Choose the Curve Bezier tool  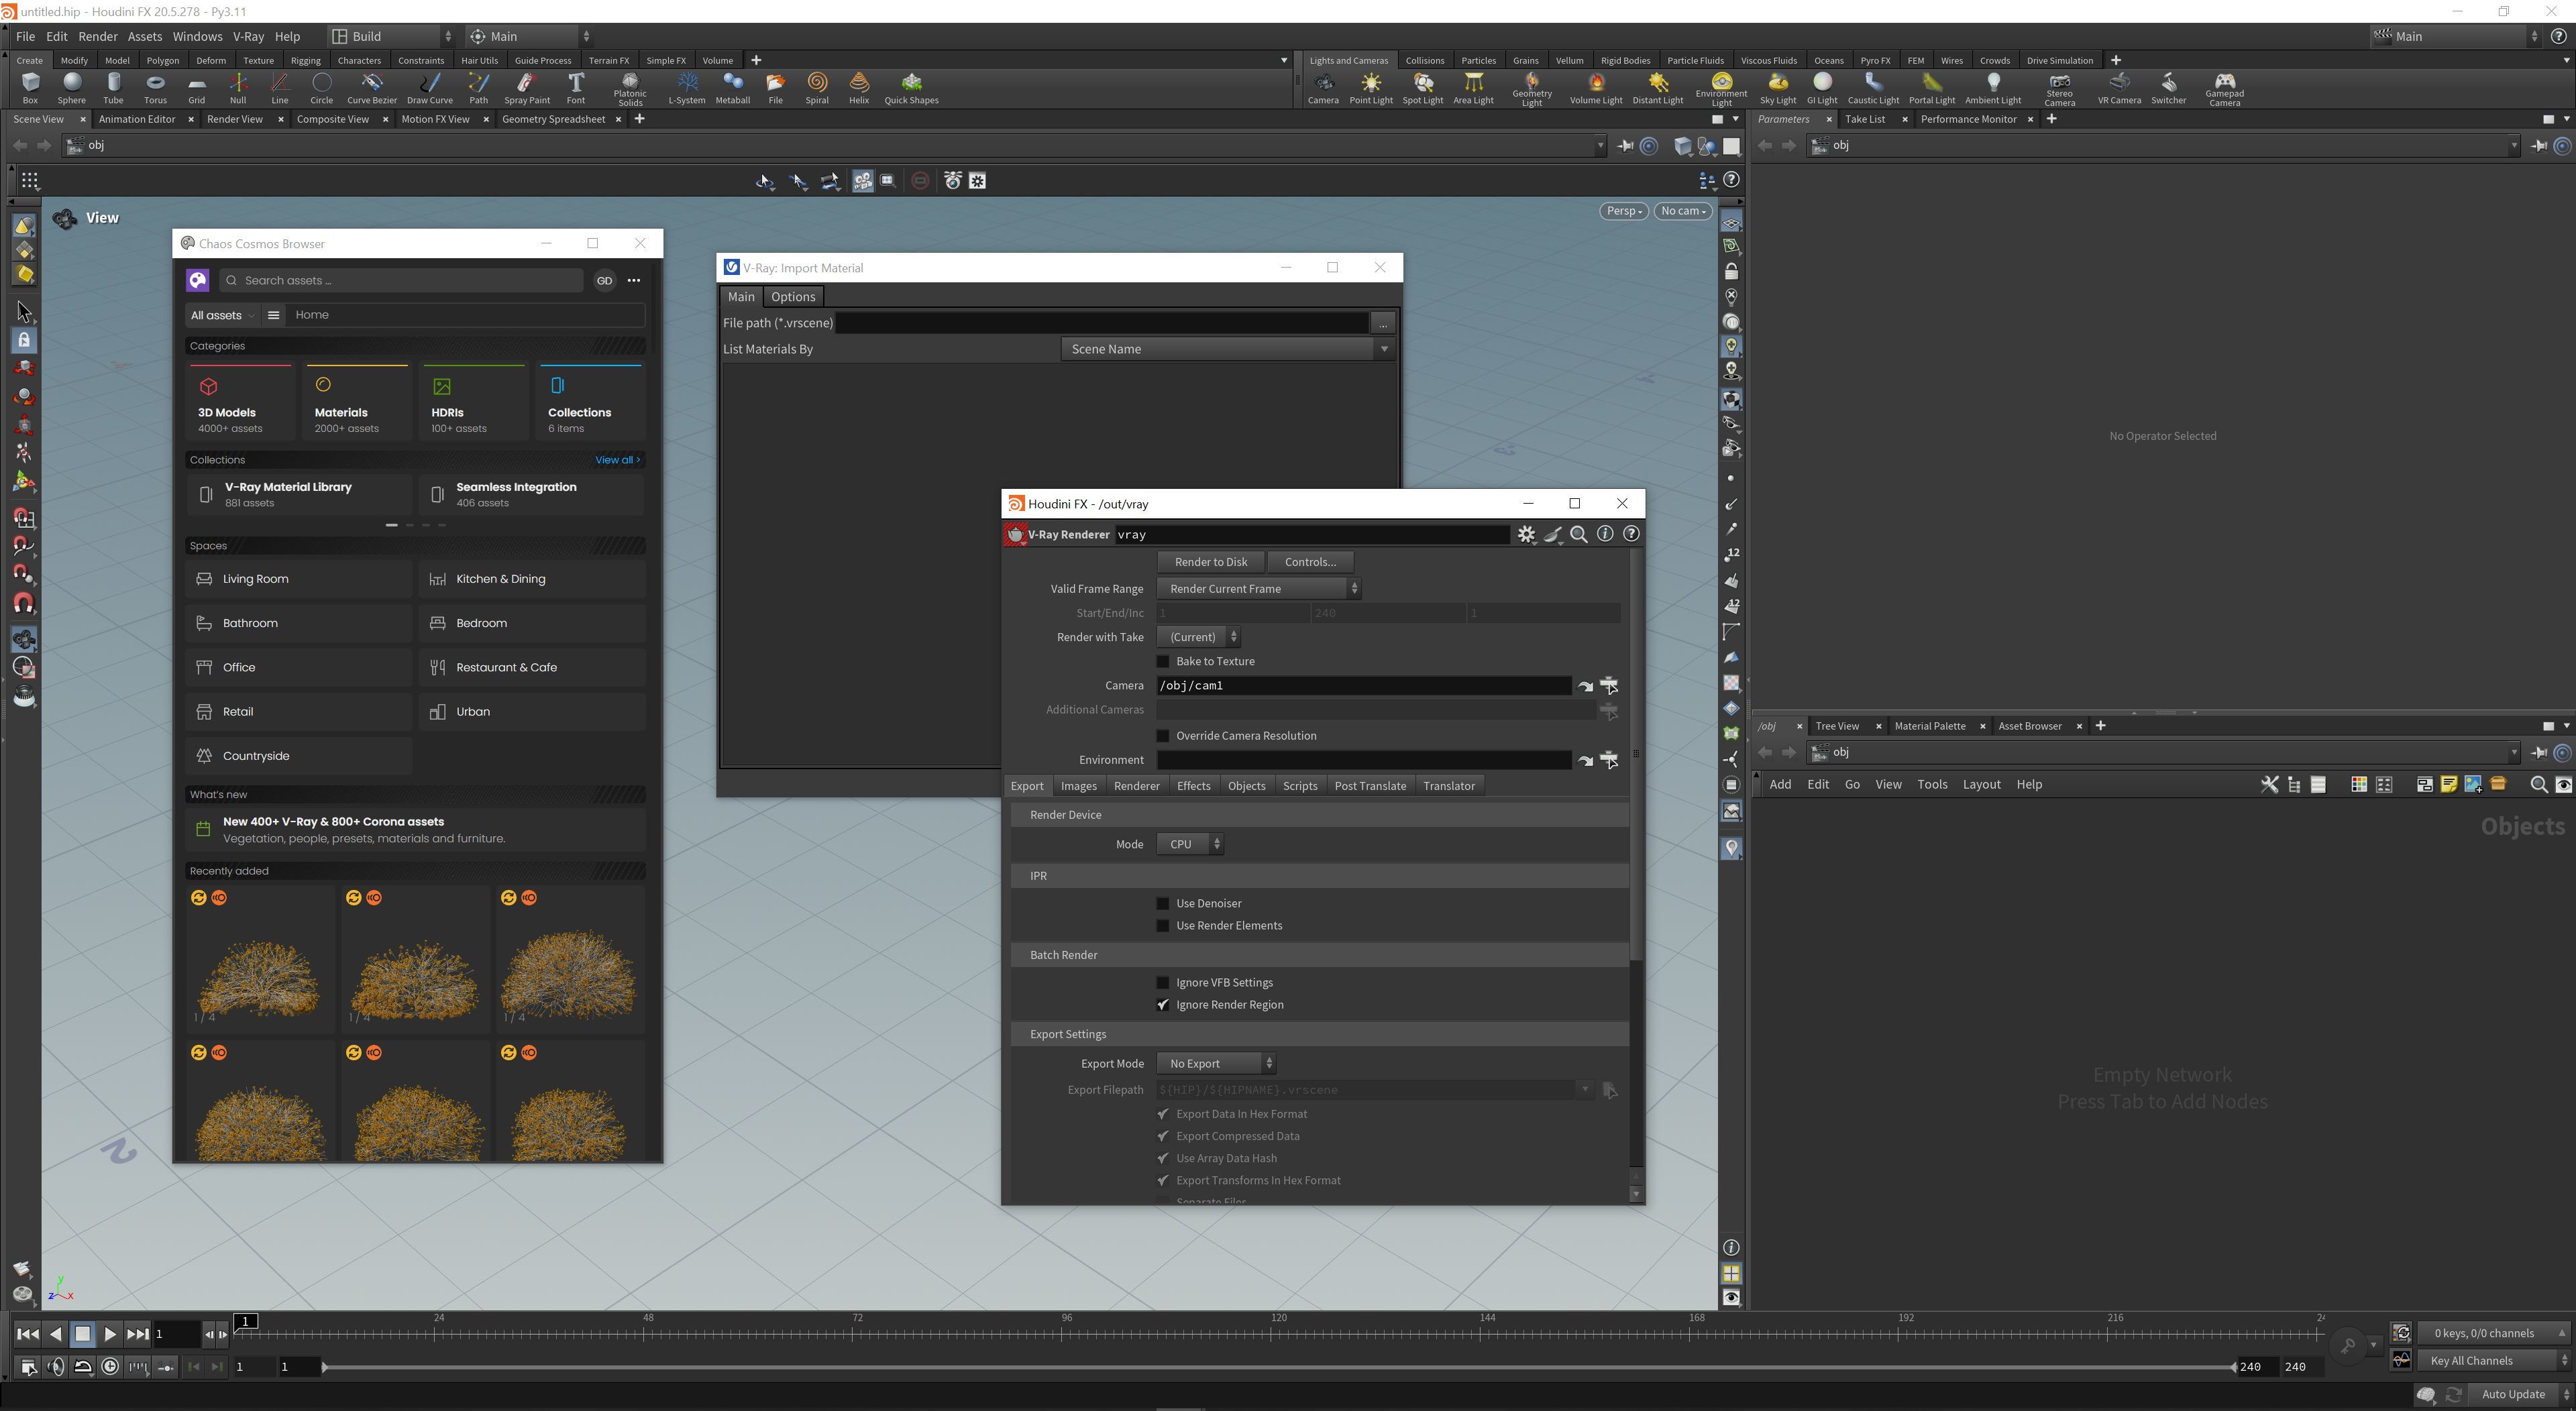(372, 88)
